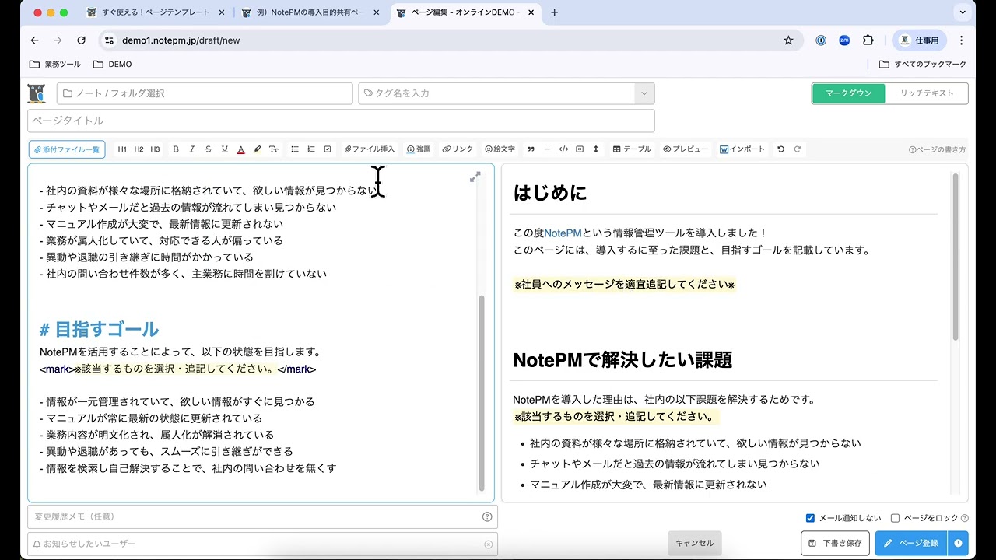Insert inline code with the code icon
This screenshot has width=996, height=560.
pos(563,149)
